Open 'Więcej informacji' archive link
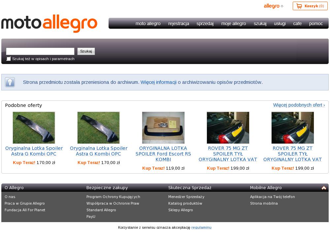330x234 pixels. coord(158,82)
